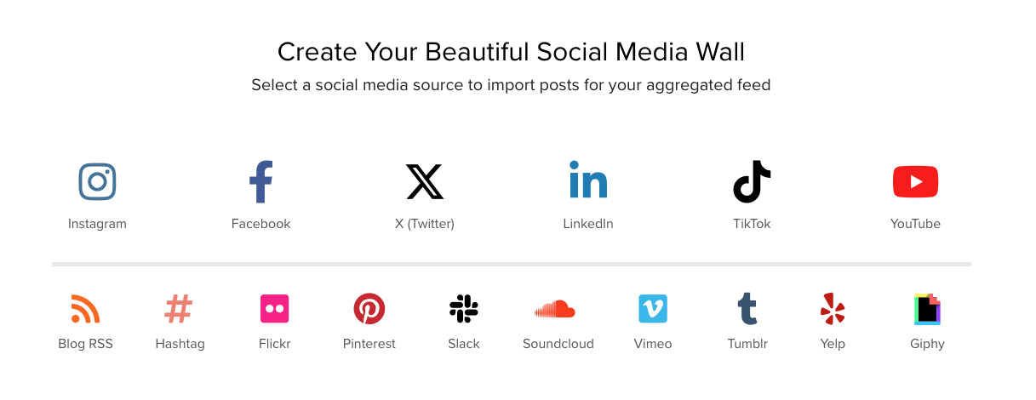Select the Instagram source icon
The width and height of the screenshot is (1036, 400).
(97, 181)
